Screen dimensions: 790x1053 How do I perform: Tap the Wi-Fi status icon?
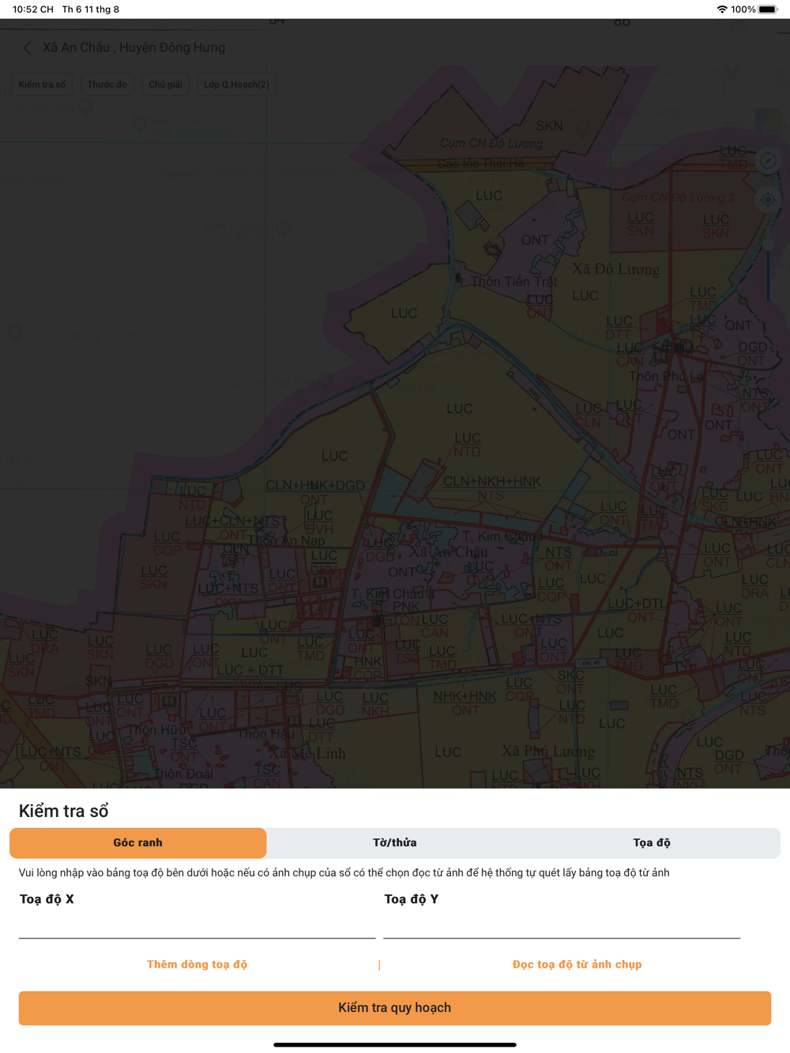pyautogui.click(x=722, y=9)
